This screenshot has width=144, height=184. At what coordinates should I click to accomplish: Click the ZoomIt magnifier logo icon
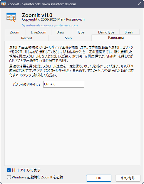coord(11,17)
